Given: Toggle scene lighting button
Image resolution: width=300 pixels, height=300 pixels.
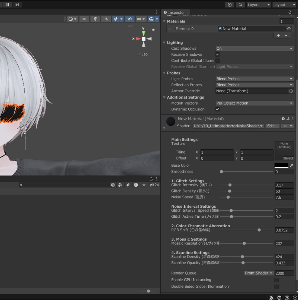Looking at the screenshot, I should [x=95, y=19].
